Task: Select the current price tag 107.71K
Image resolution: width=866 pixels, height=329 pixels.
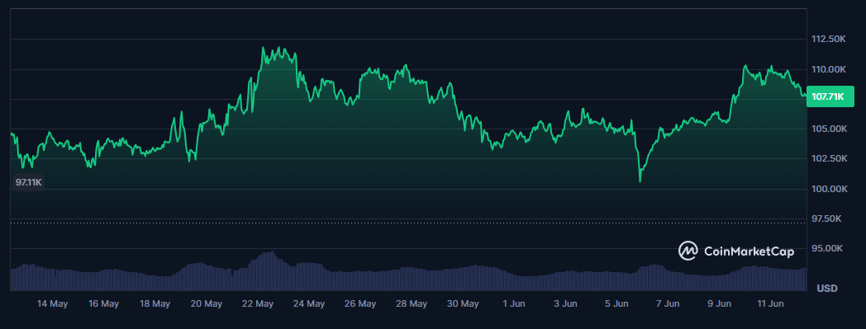Action: [x=830, y=96]
